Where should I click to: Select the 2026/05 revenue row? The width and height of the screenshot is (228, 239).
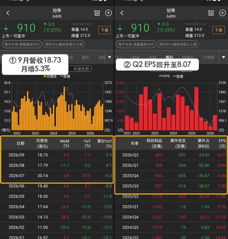pyautogui.click(x=57, y=196)
